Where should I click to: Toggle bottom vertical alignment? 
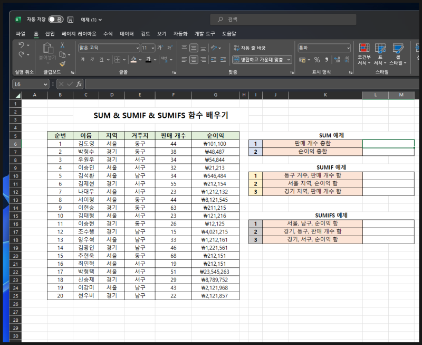[203, 48]
